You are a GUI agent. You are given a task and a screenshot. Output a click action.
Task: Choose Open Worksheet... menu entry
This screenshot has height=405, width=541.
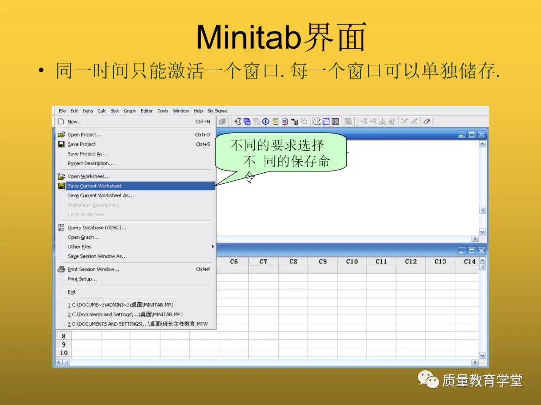tap(135, 176)
